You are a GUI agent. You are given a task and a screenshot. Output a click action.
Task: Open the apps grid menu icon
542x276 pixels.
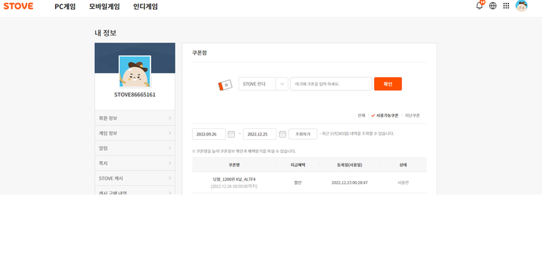pos(506,6)
